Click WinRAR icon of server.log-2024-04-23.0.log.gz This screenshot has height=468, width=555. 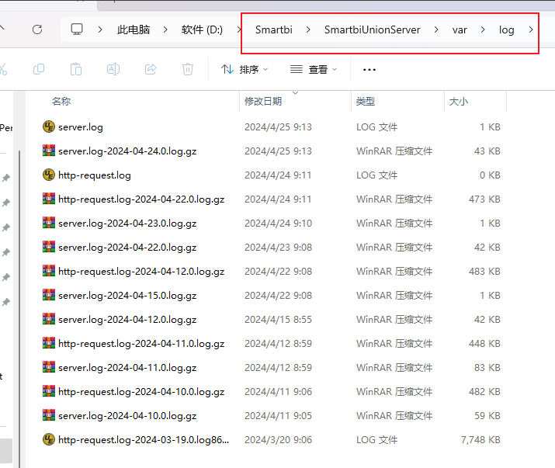click(49, 223)
